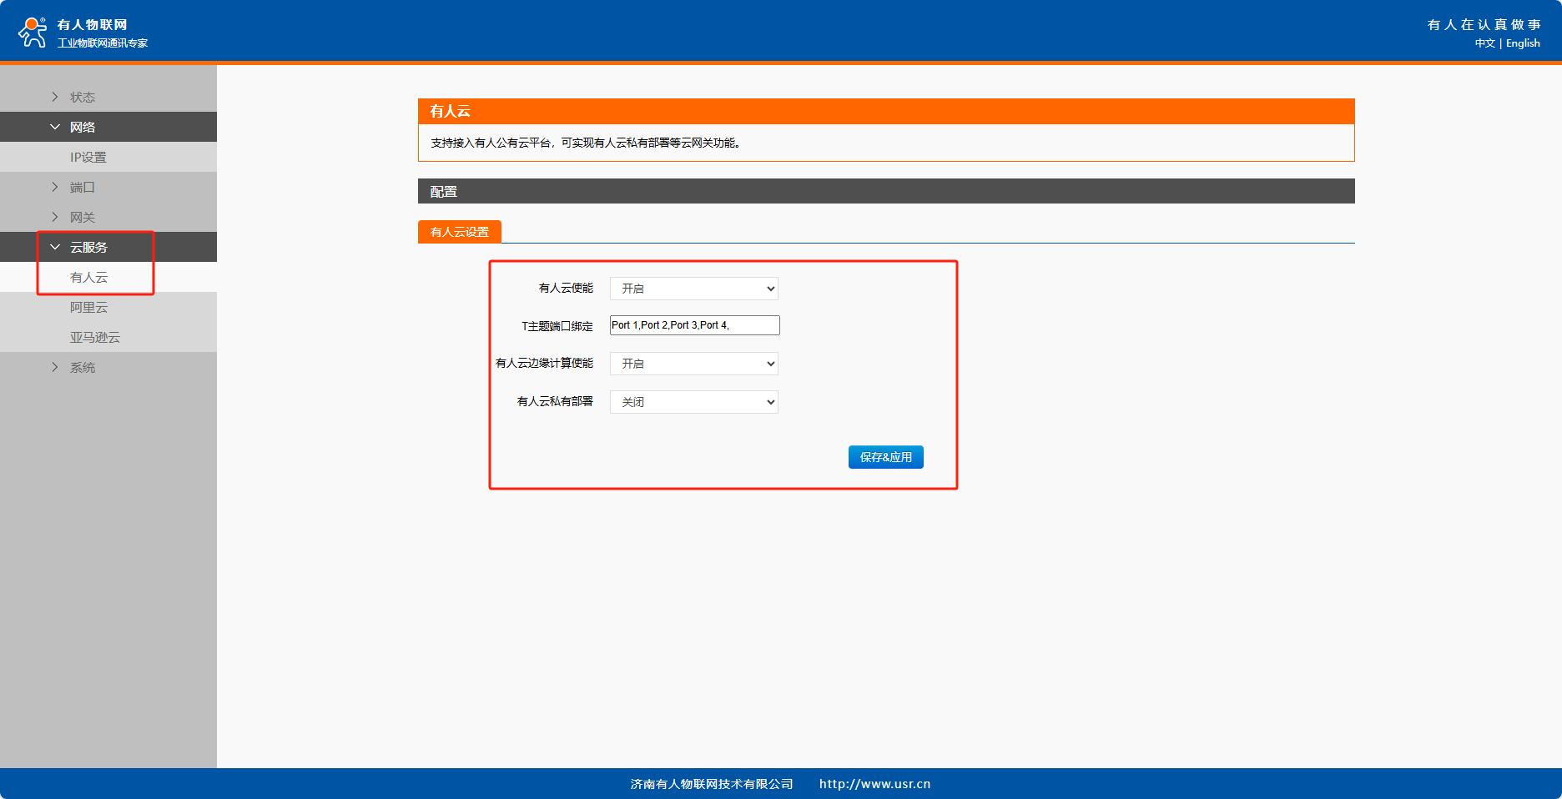Collapse the 网络 section arrow

55,127
